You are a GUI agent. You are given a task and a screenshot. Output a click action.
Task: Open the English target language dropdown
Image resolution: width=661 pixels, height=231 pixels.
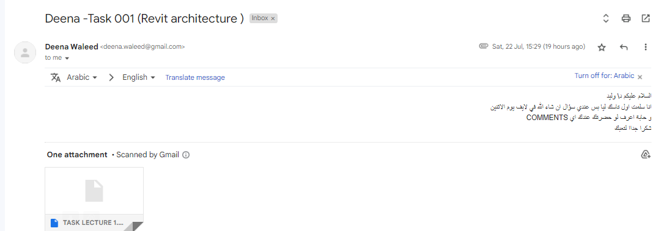click(x=139, y=77)
